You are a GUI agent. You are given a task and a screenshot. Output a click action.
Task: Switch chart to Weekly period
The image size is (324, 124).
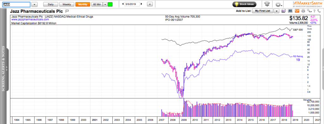point(66,4)
